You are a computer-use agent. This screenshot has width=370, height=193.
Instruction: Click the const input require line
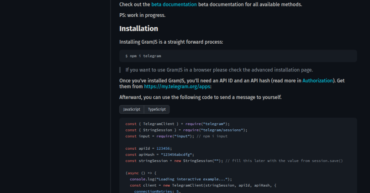[176, 136]
